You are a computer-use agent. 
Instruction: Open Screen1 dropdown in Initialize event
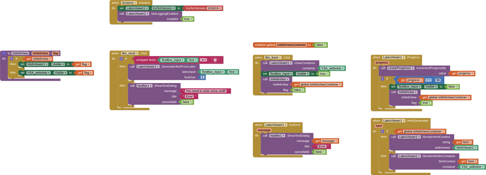pos(130,2)
